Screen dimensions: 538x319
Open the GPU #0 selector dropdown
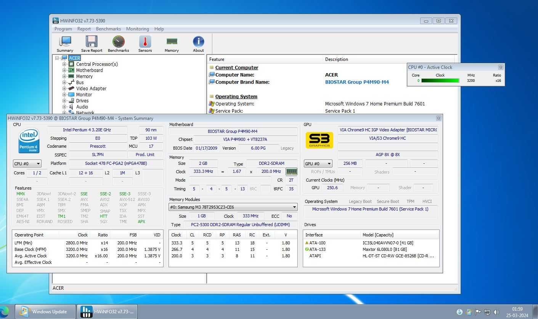[x=318, y=164]
